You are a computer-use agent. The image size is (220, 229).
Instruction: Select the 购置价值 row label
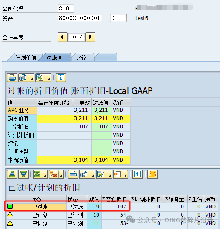coord(22,118)
